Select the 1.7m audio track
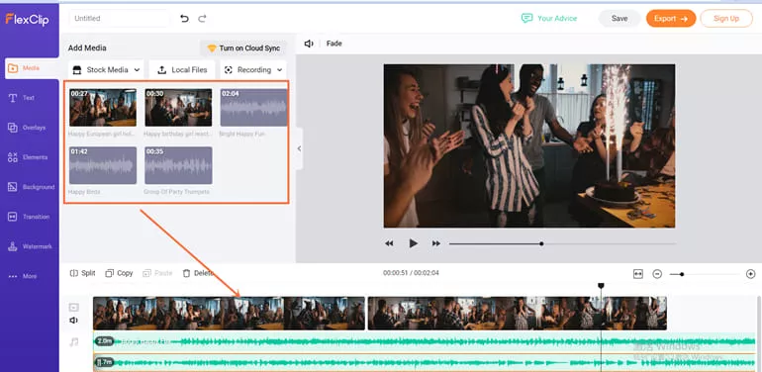This screenshot has width=762, height=372. click(x=424, y=362)
